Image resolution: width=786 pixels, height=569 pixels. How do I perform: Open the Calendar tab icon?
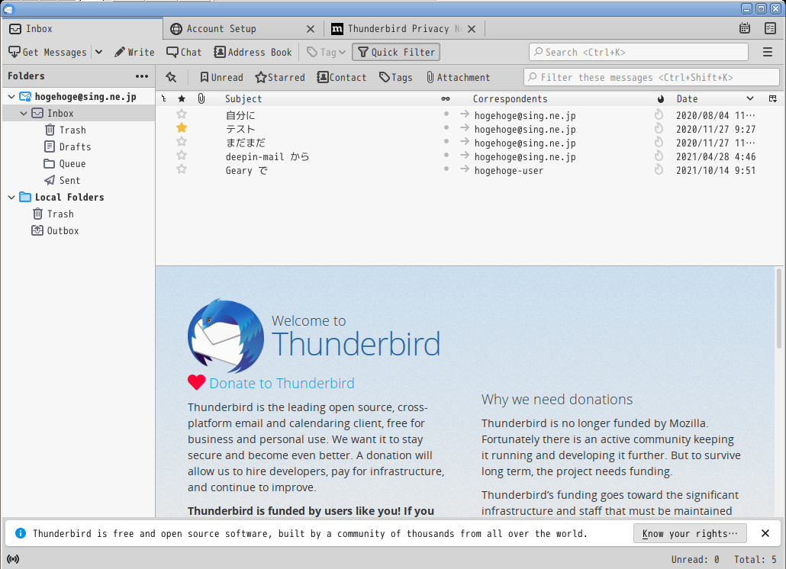pos(745,28)
